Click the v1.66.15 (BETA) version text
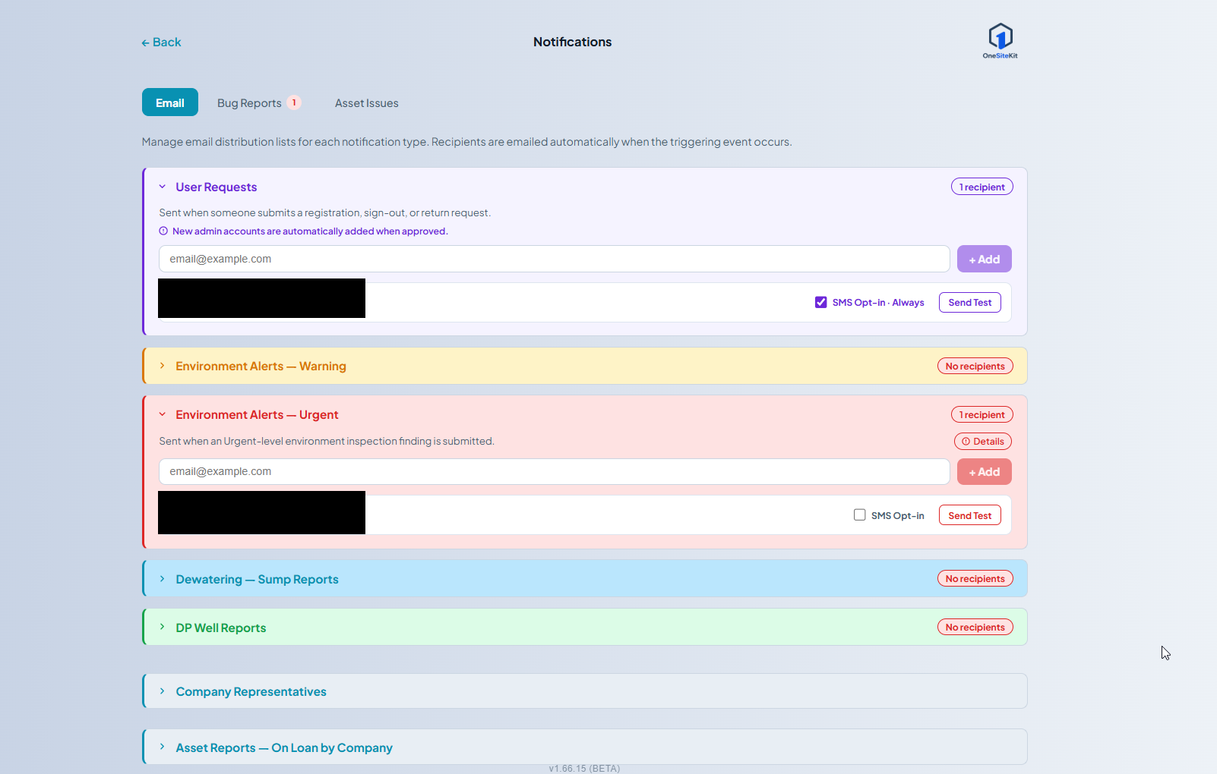 [584, 768]
